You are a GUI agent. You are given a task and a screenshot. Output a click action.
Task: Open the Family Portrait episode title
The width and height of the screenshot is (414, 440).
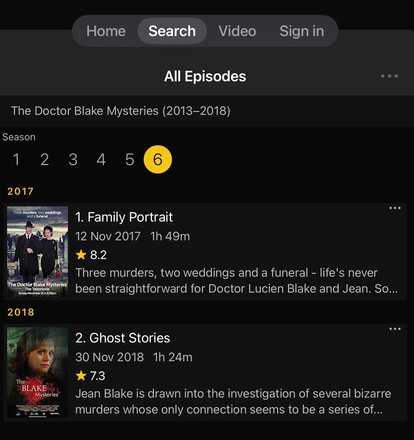124,217
